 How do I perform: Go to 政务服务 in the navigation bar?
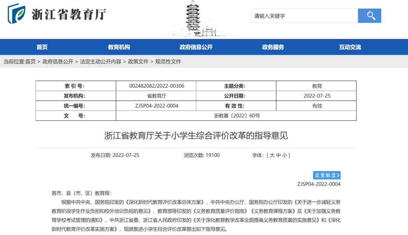point(273,47)
